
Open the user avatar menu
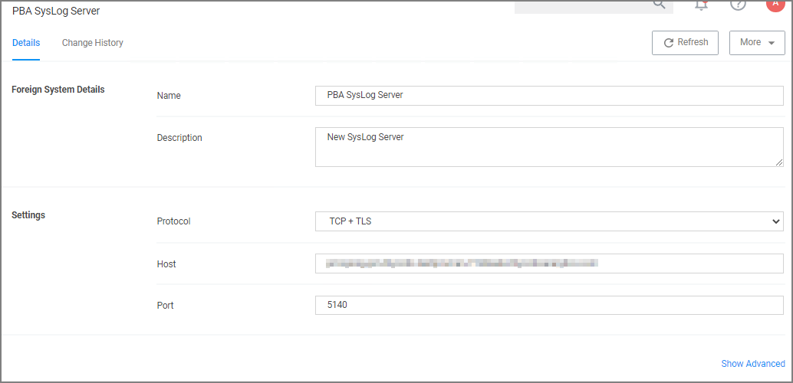775,4
